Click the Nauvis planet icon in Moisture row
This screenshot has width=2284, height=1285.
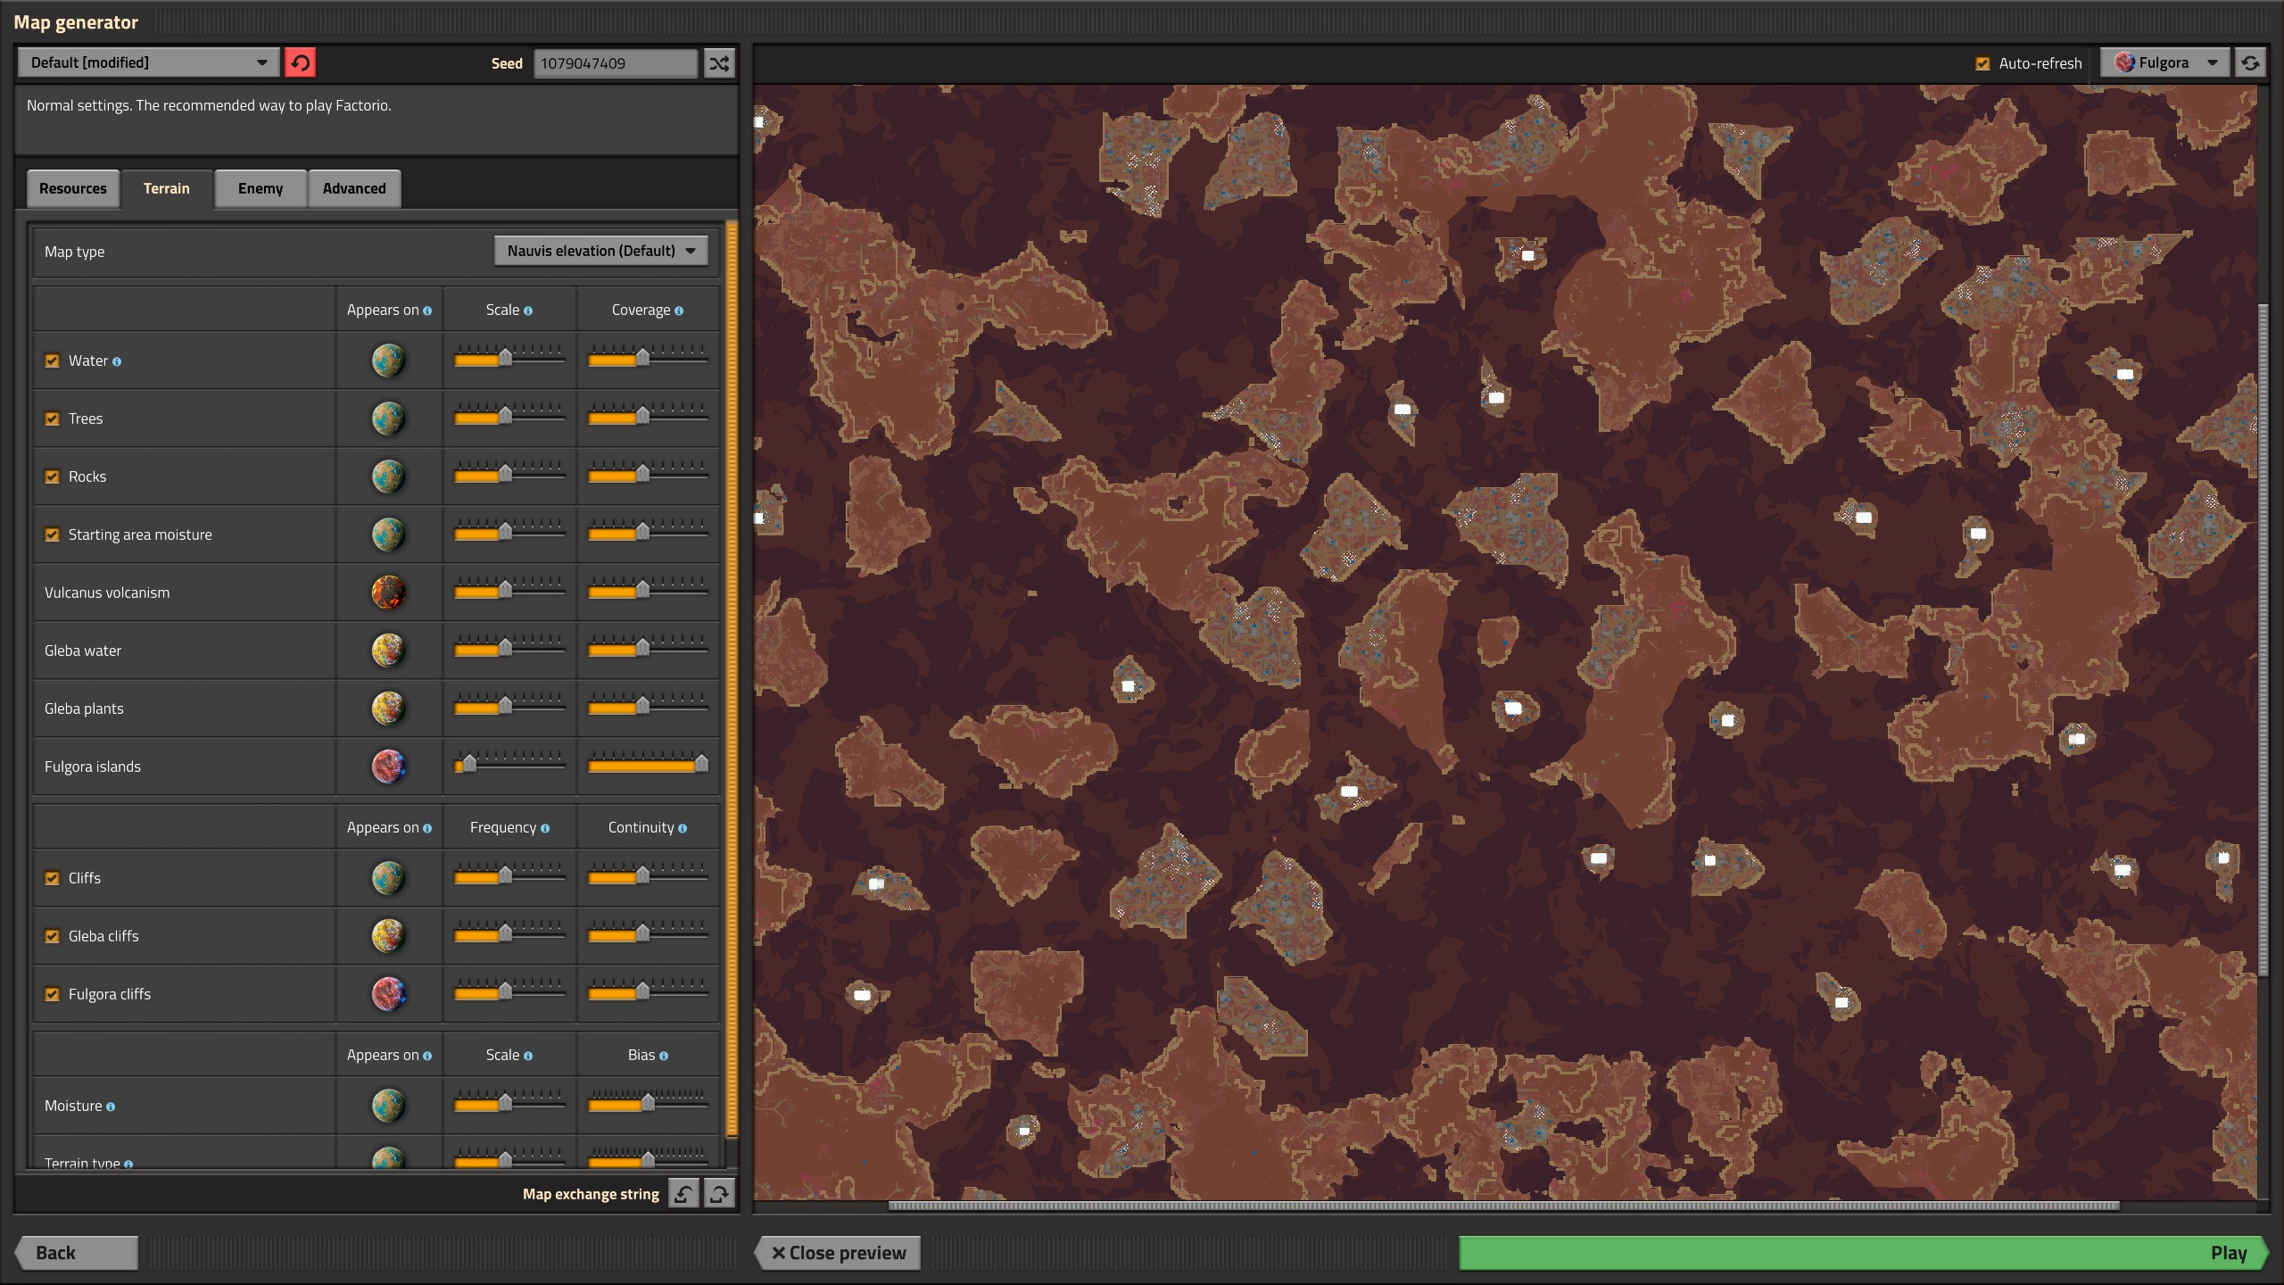point(388,1106)
